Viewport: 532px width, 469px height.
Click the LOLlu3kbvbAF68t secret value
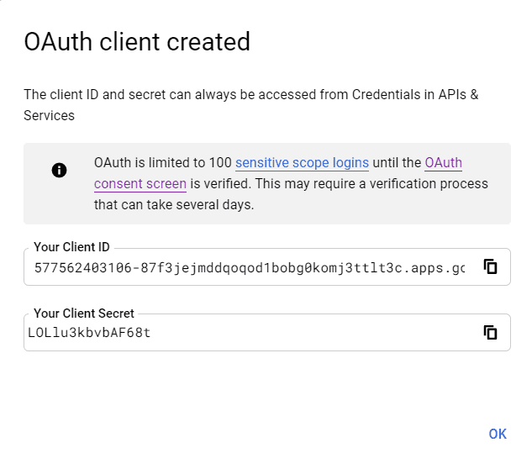coord(89,333)
